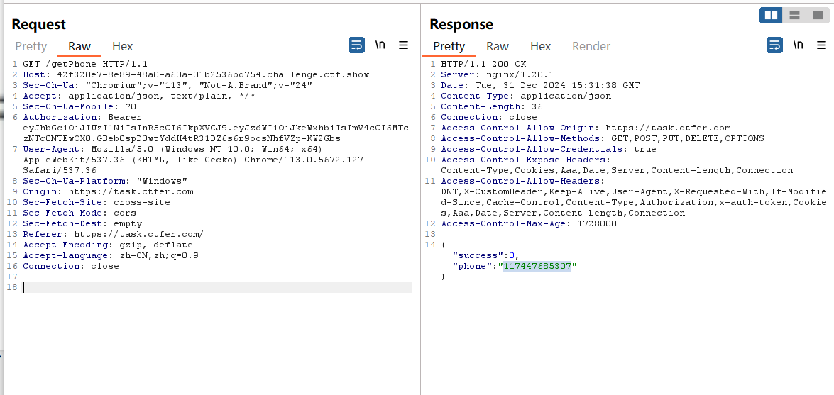The image size is (834, 395).
Task: View the Response in Hex
Action: [540, 46]
